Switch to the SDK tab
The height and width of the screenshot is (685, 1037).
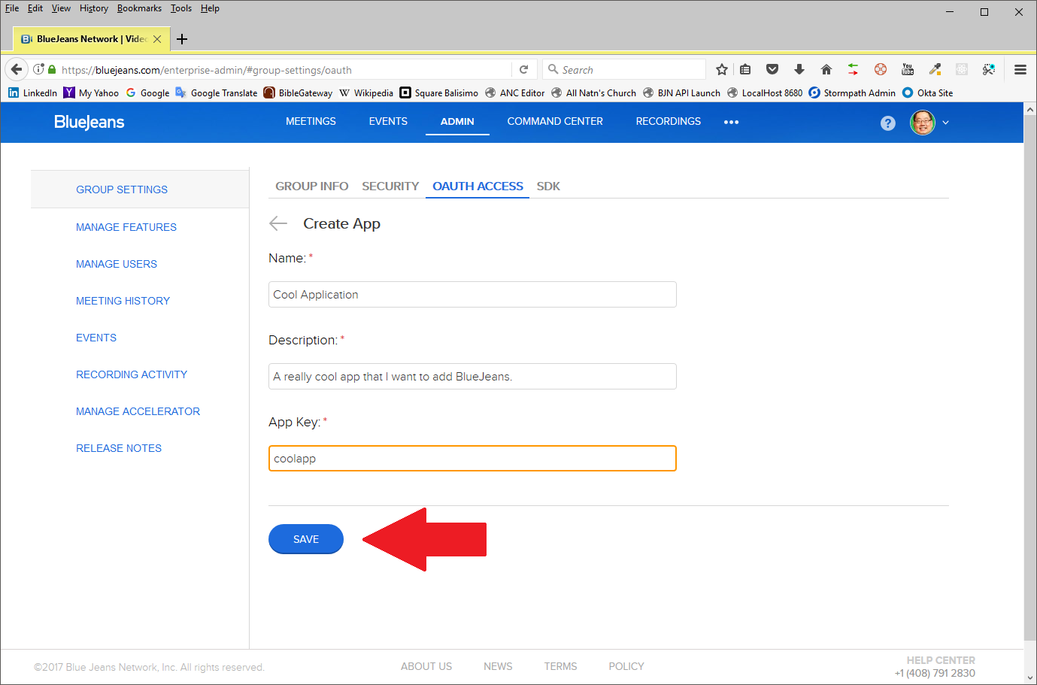548,186
